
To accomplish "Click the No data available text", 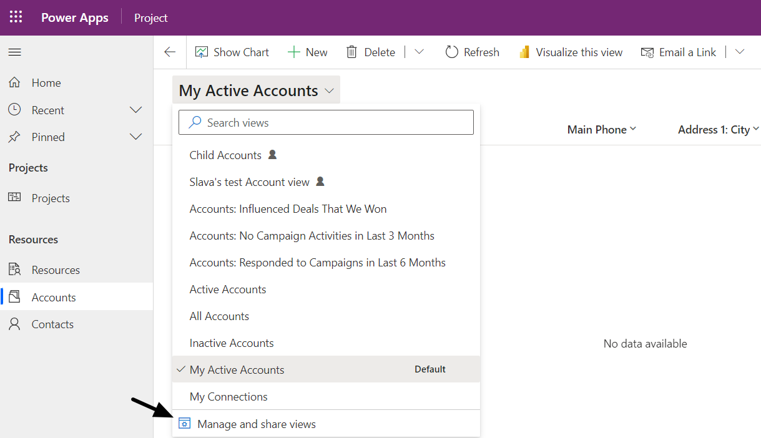I will 646,344.
